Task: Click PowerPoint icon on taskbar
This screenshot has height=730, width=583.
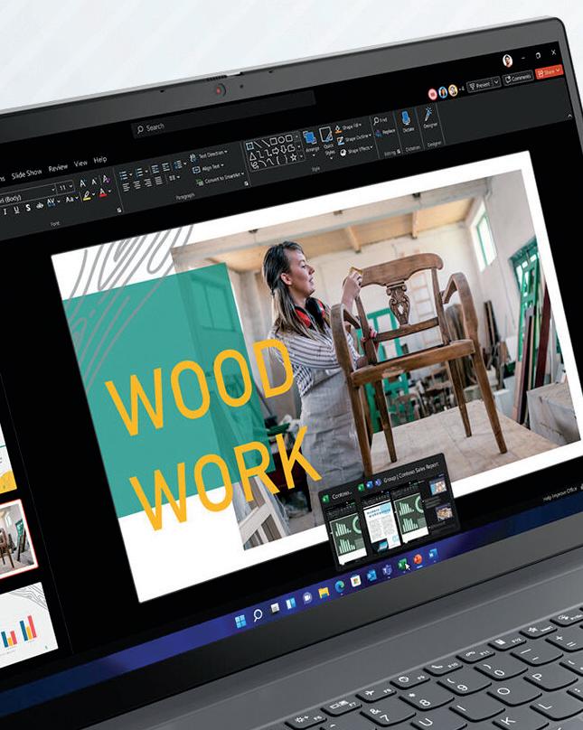Action: pyautogui.click(x=418, y=558)
